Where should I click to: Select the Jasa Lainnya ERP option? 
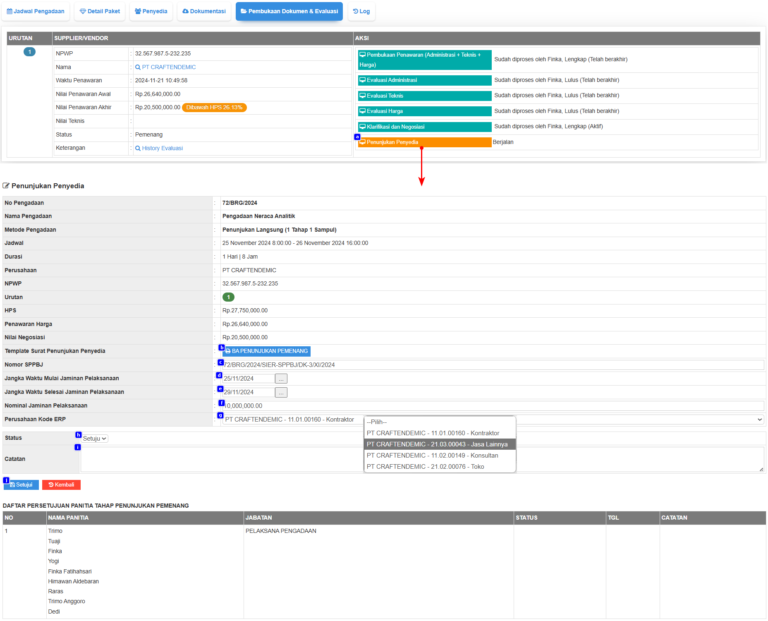click(x=437, y=444)
